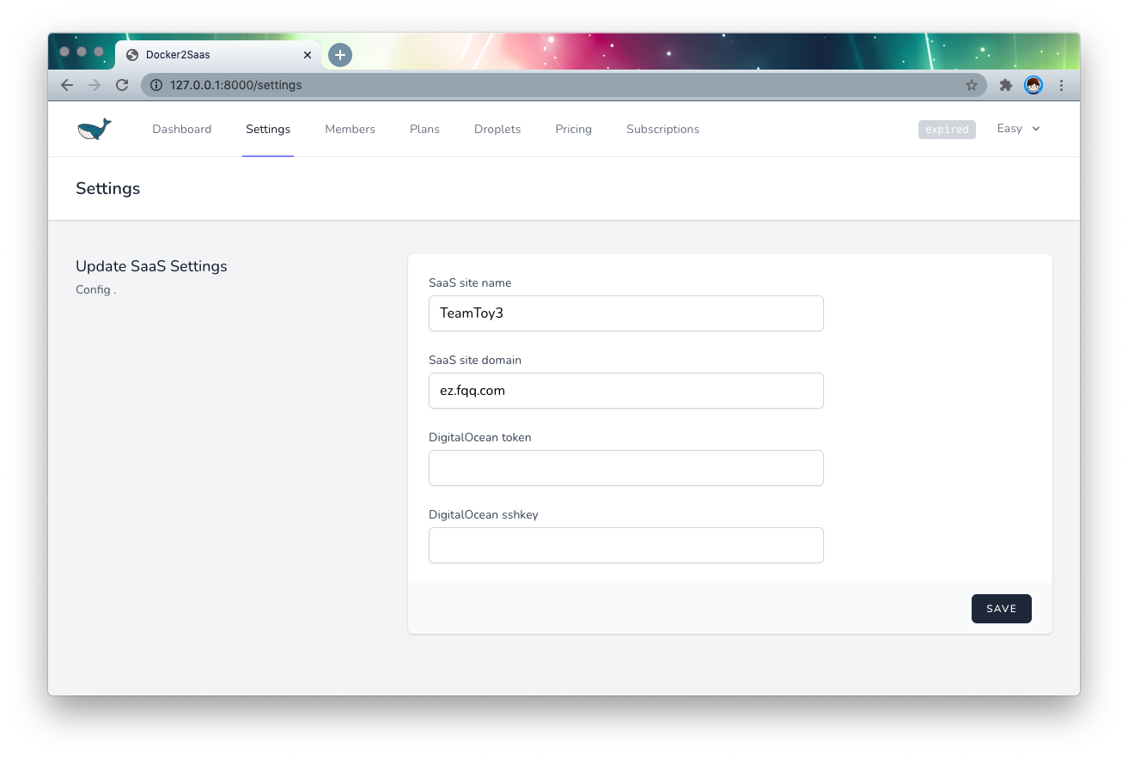Go to the Subscriptions page
Screen dimensions: 1128x759
point(662,129)
